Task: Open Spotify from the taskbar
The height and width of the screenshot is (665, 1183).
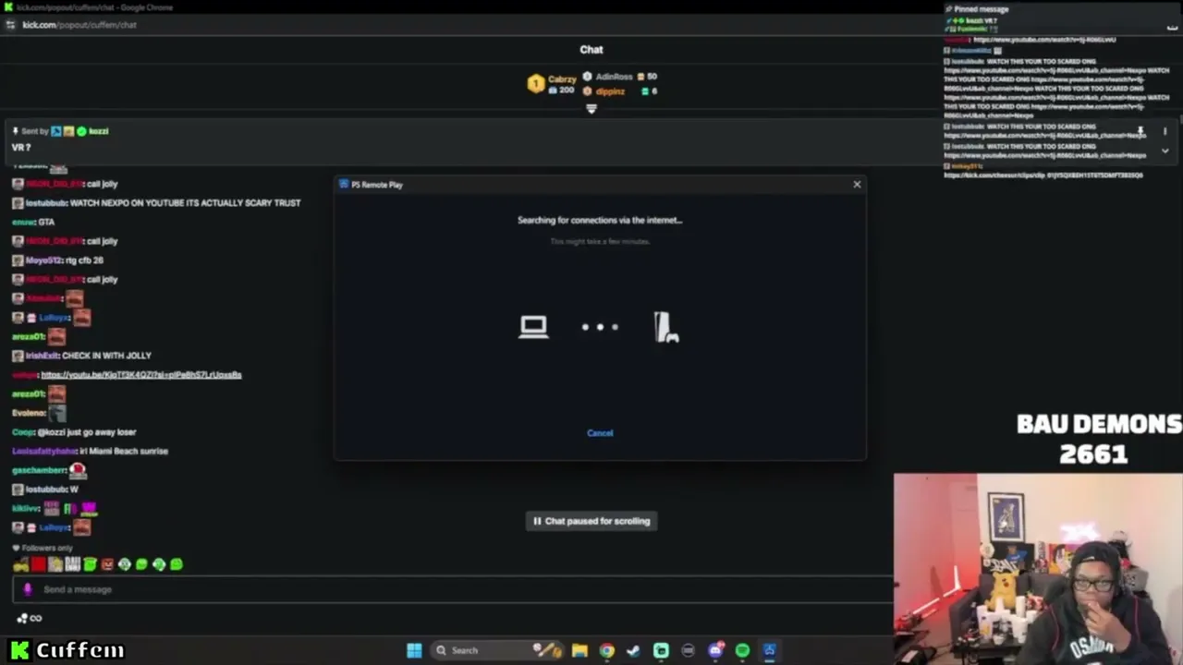Action: [x=742, y=650]
